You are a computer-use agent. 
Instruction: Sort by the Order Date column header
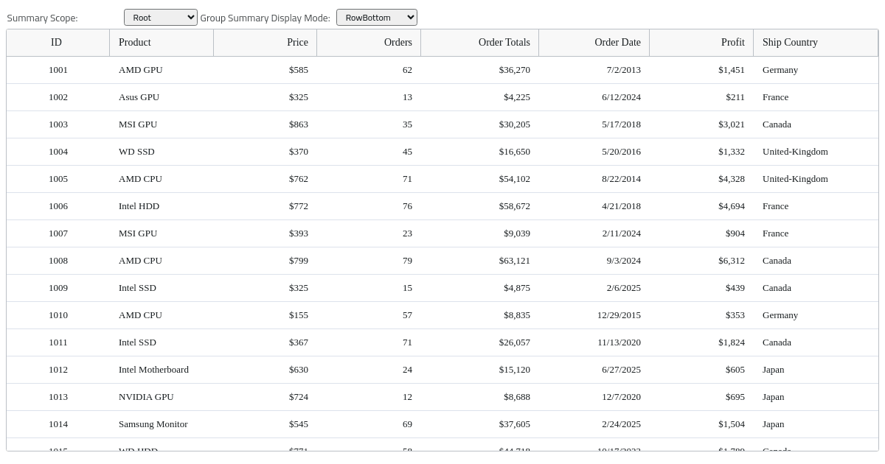tap(594, 43)
